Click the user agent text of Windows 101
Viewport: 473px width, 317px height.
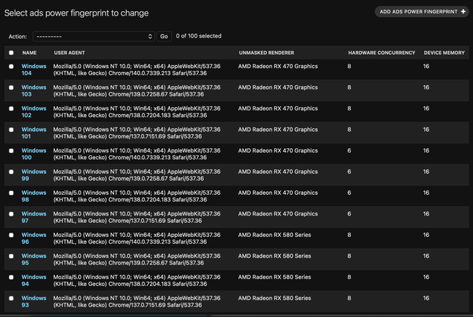pyautogui.click(x=136, y=133)
